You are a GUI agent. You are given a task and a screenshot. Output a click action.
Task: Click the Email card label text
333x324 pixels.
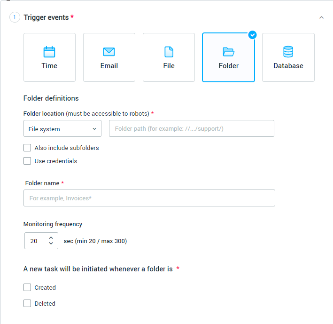109,66
